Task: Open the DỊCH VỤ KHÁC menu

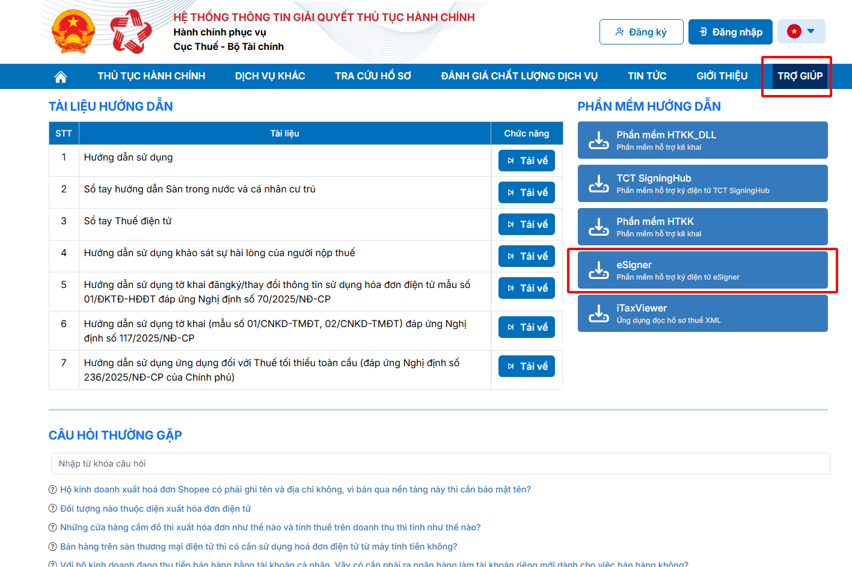Action: (270, 76)
